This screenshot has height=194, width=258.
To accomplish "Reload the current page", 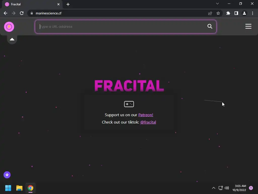I will (22, 13).
